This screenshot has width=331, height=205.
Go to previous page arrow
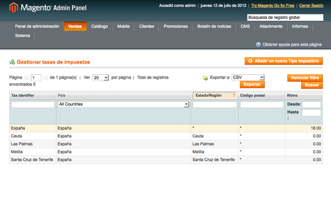click(x=27, y=78)
